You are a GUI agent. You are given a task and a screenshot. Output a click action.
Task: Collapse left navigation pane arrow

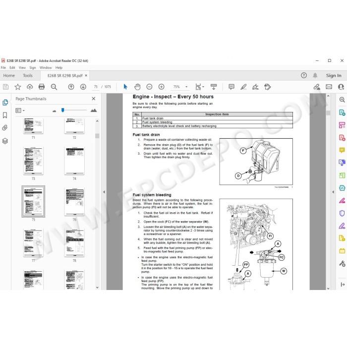[x=104, y=192]
